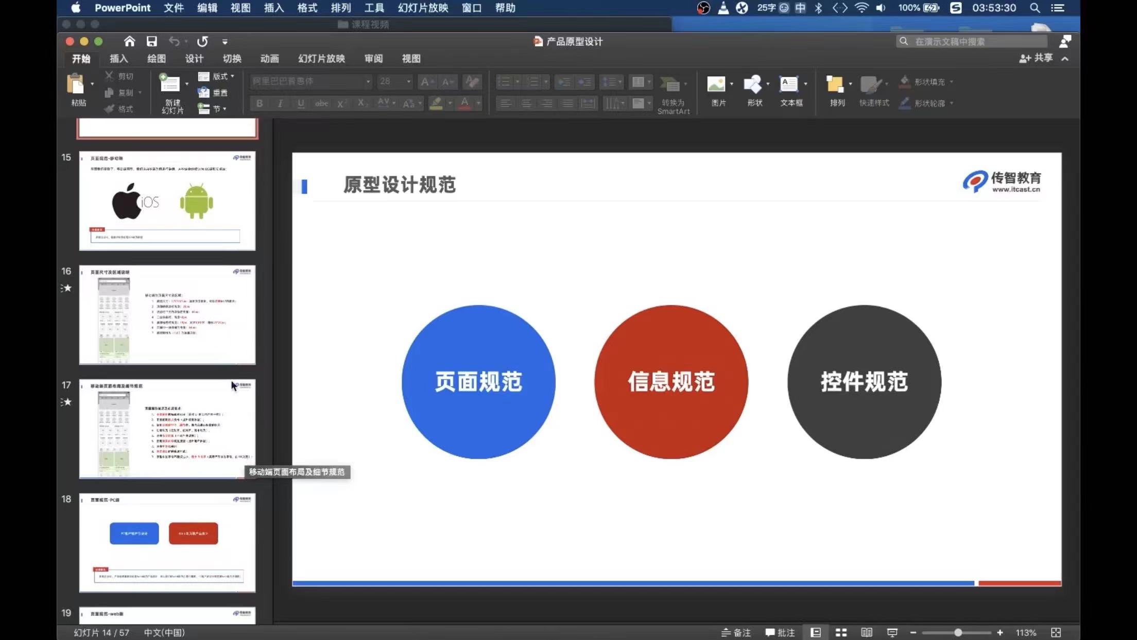Click the Share (共享) button

tap(1036, 58)
